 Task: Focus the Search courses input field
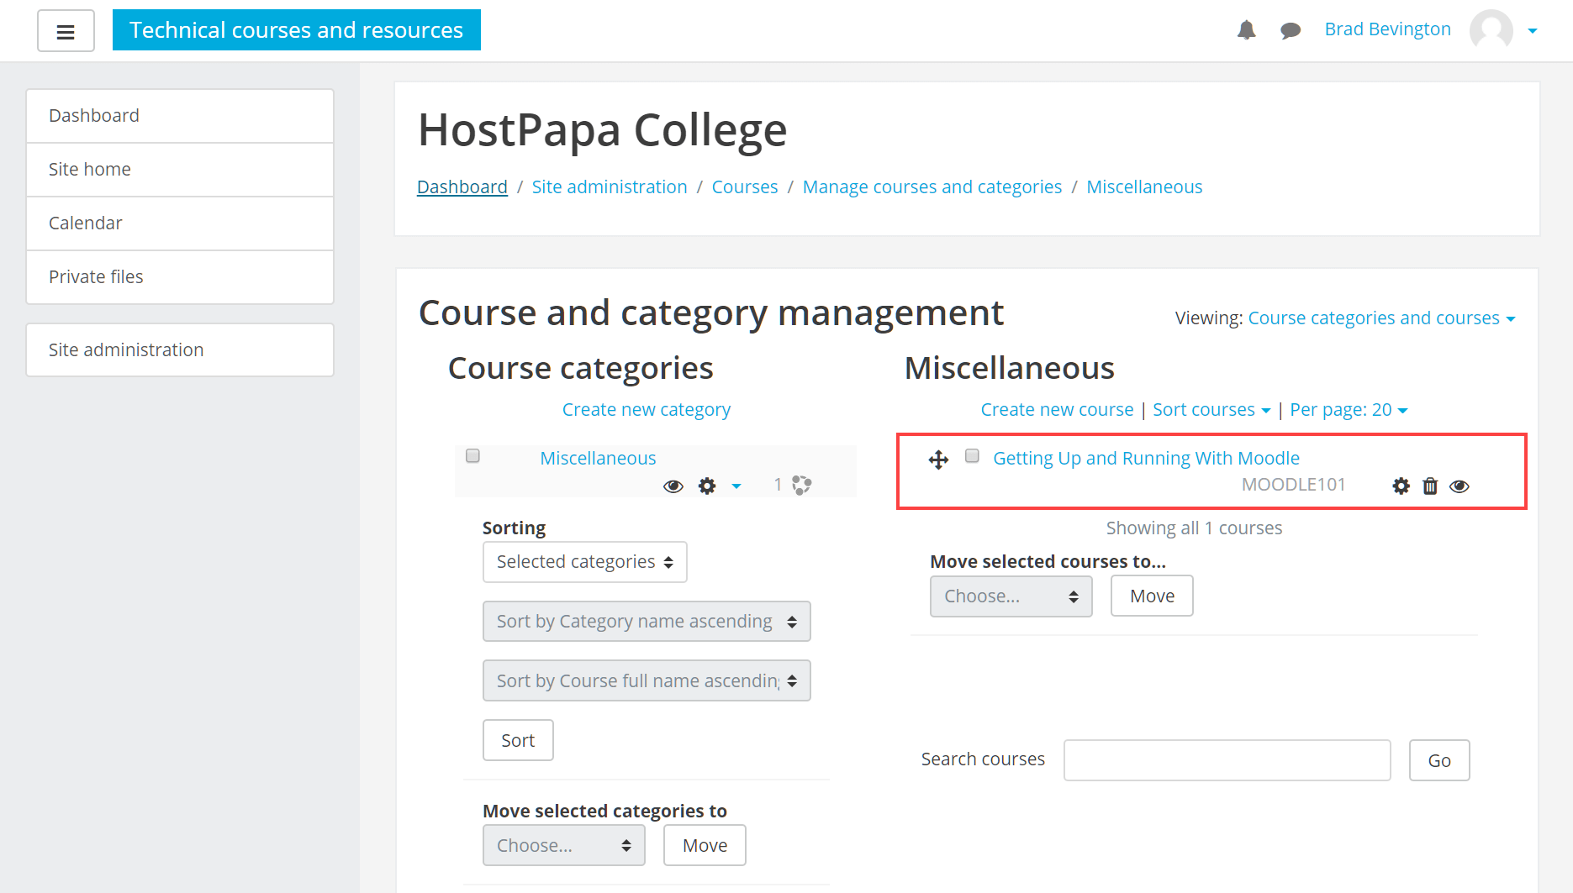(x=1227, y=760)
